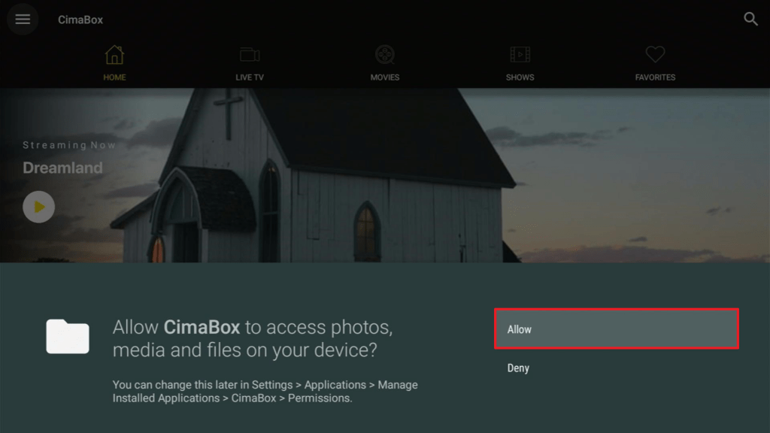The height and width of the screenshot is (433, 770).
Task: Click the Streaming Now label
Action: pos(69,145)
